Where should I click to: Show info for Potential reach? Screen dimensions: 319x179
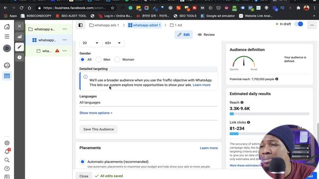(277, 79)
